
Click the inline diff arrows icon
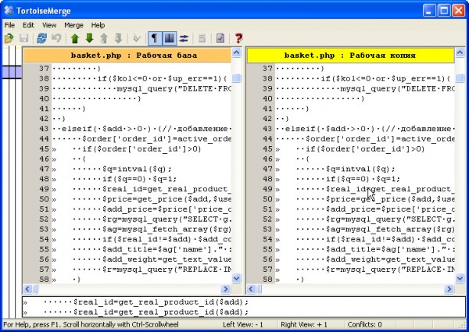tap(185, 37)
